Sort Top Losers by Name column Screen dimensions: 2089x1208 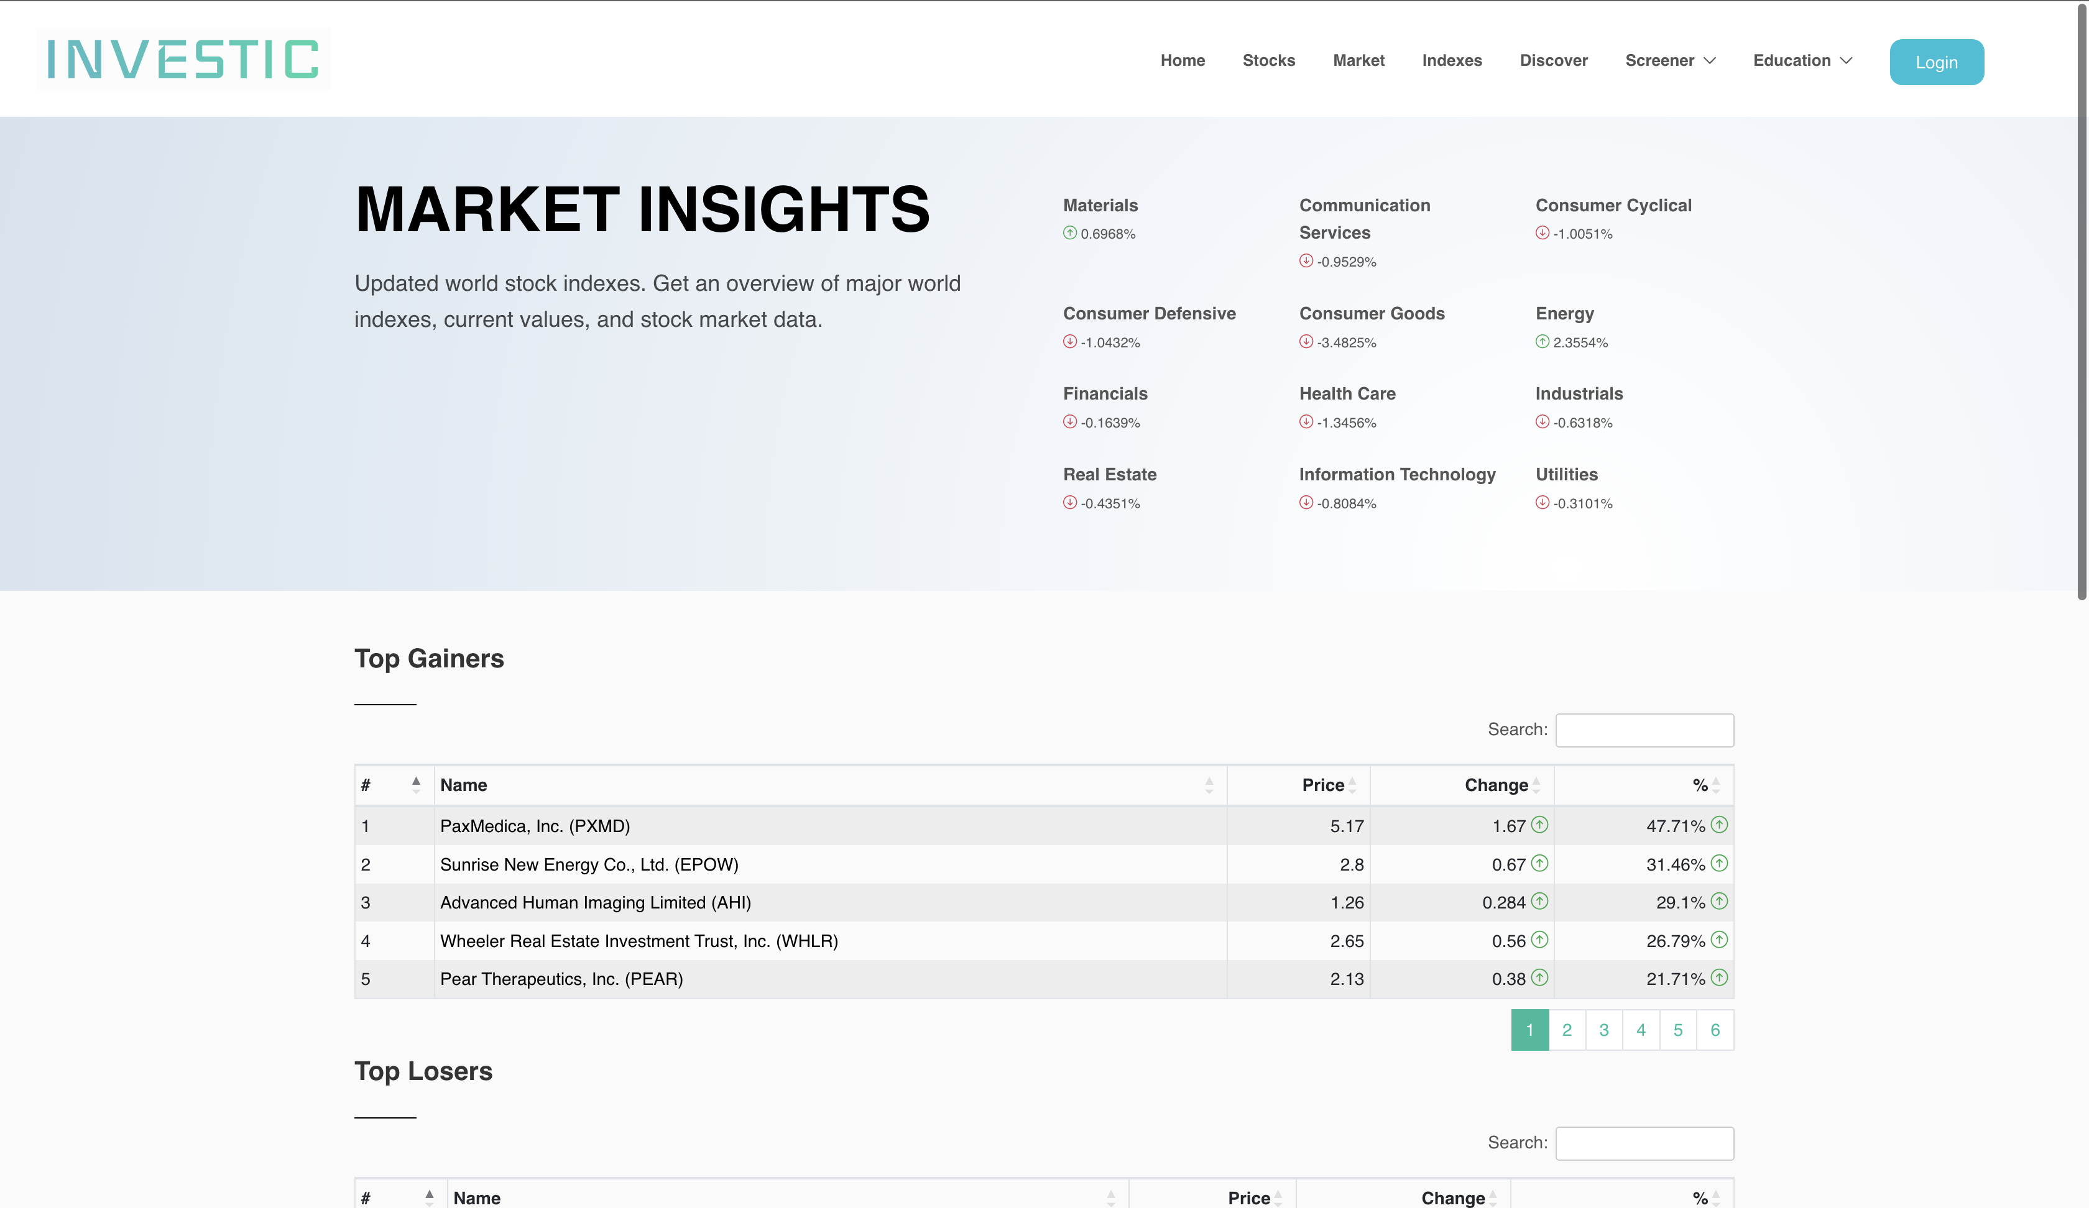pos(788,1195)
